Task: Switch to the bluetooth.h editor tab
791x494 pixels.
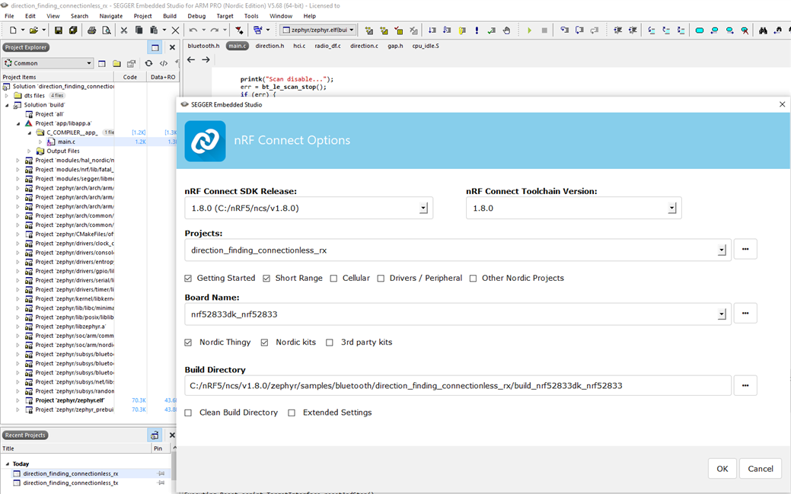Action: tap(203, 46)
